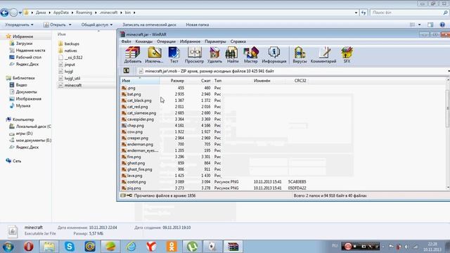The height and width of the screenshot is (253, 450).
Task: Click the Информация (Info) toolbar icon
Action: 274,55
